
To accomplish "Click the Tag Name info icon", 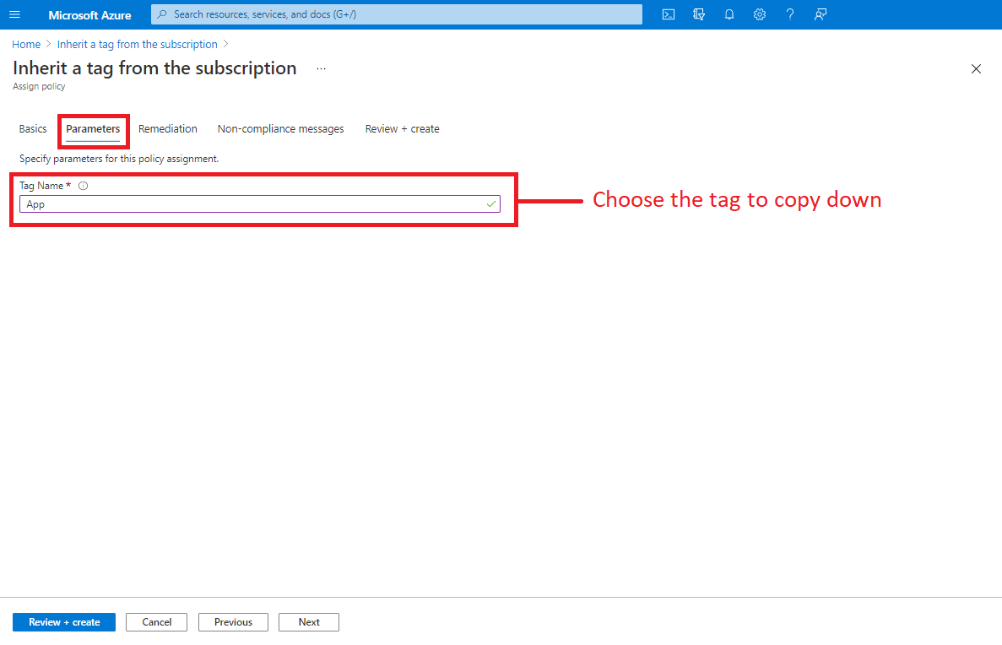I will (x=83, y=186).
